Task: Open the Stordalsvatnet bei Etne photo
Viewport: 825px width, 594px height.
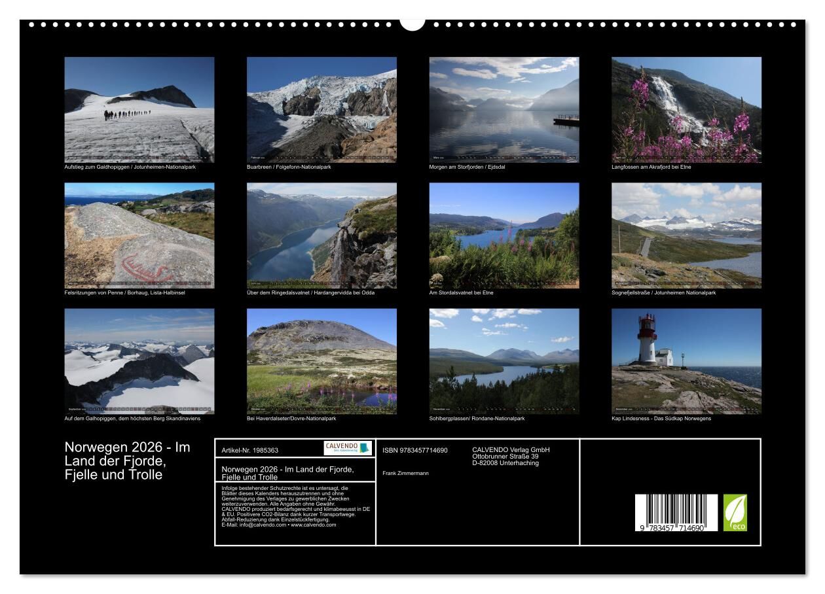Action: pos(504,235)
